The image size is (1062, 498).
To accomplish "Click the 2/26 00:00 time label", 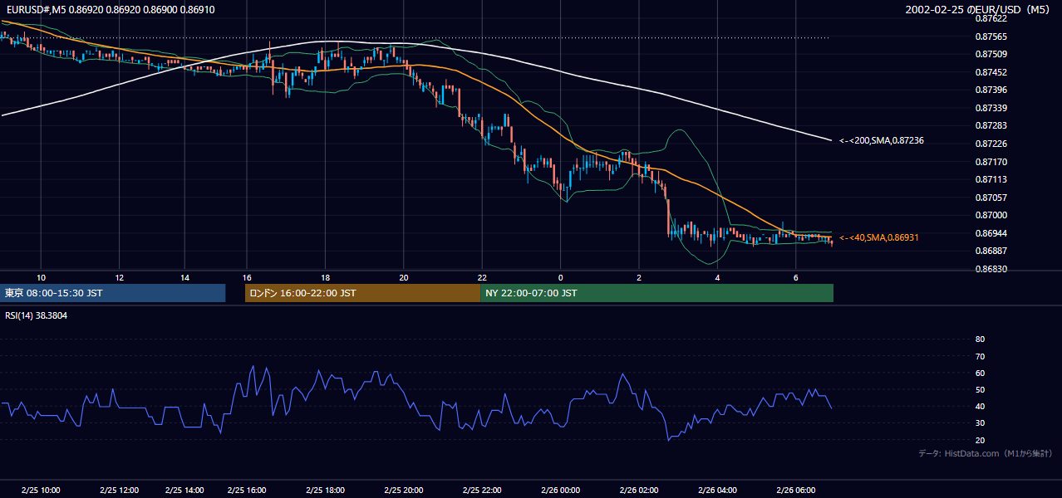I will [560, 490].
